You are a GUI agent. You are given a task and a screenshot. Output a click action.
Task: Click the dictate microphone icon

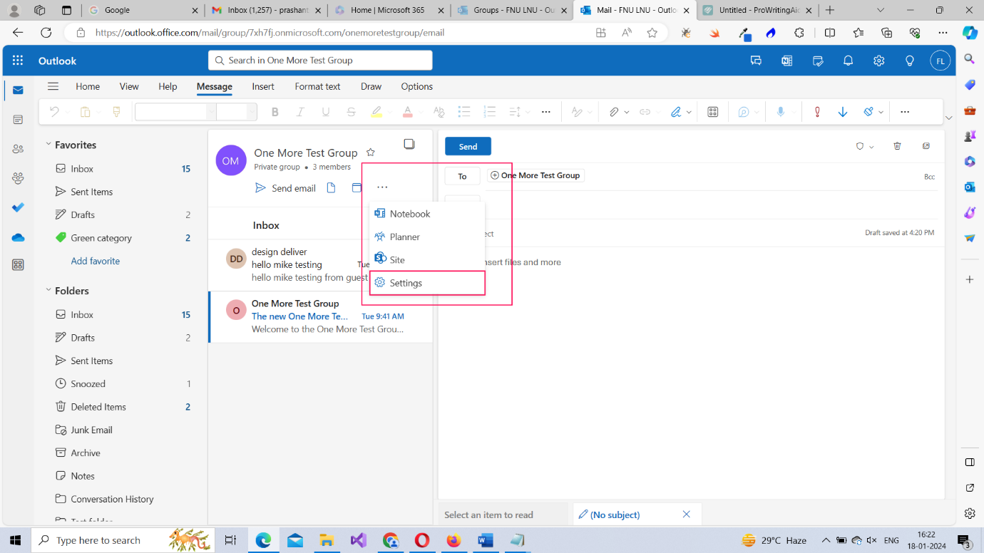click(781, 112)
